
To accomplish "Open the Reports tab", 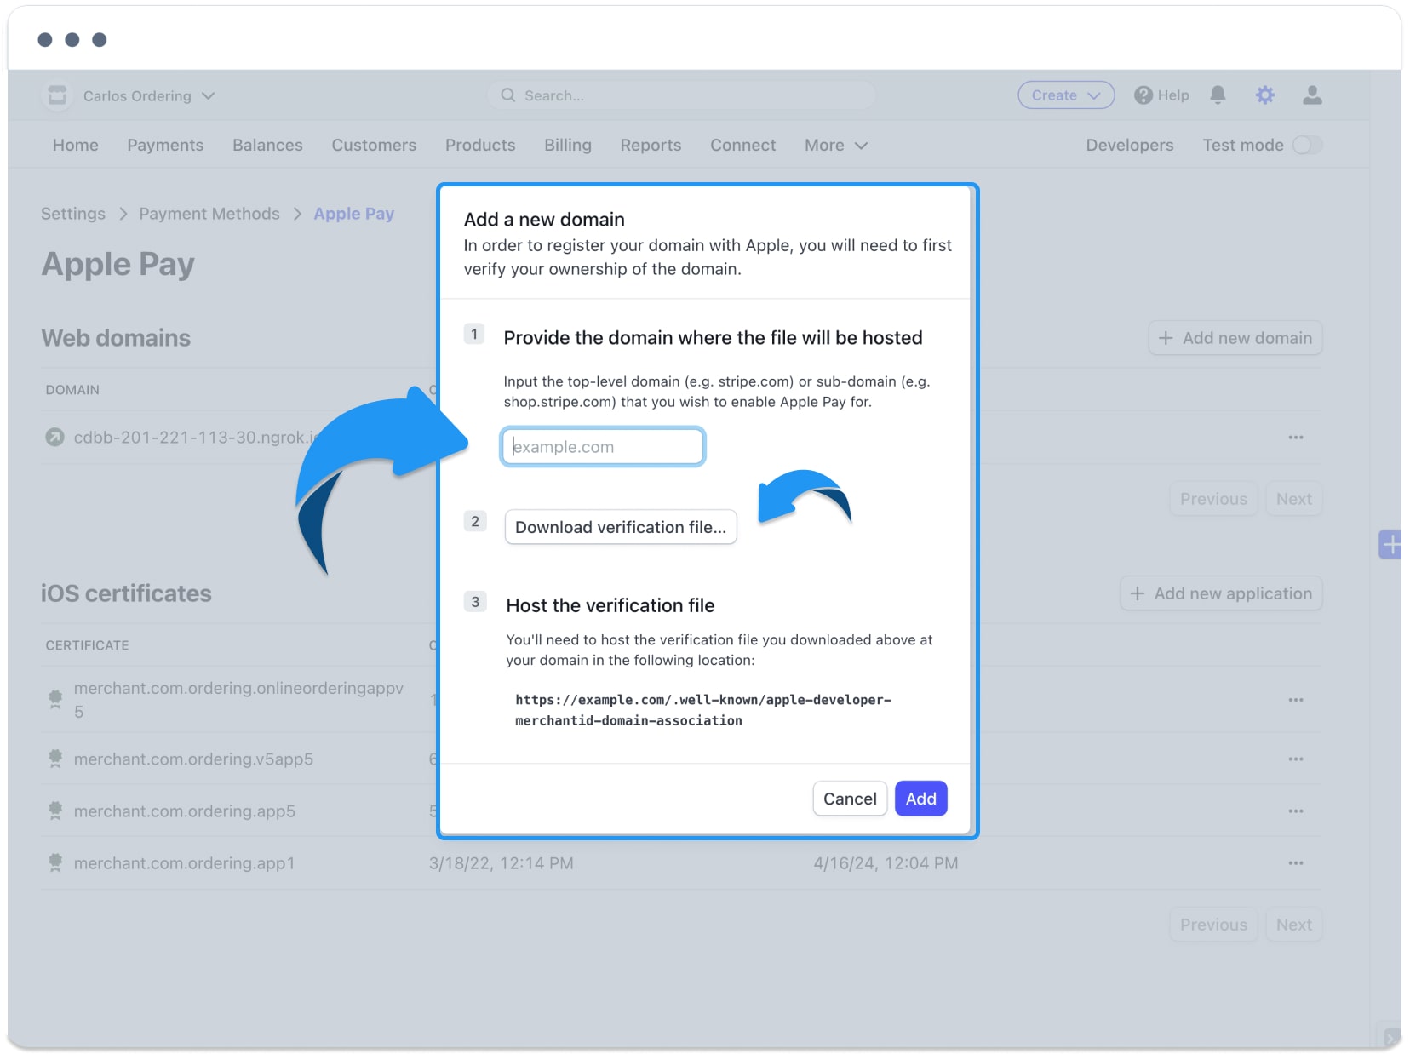I will pyautogui.click(x=651, y=146).
